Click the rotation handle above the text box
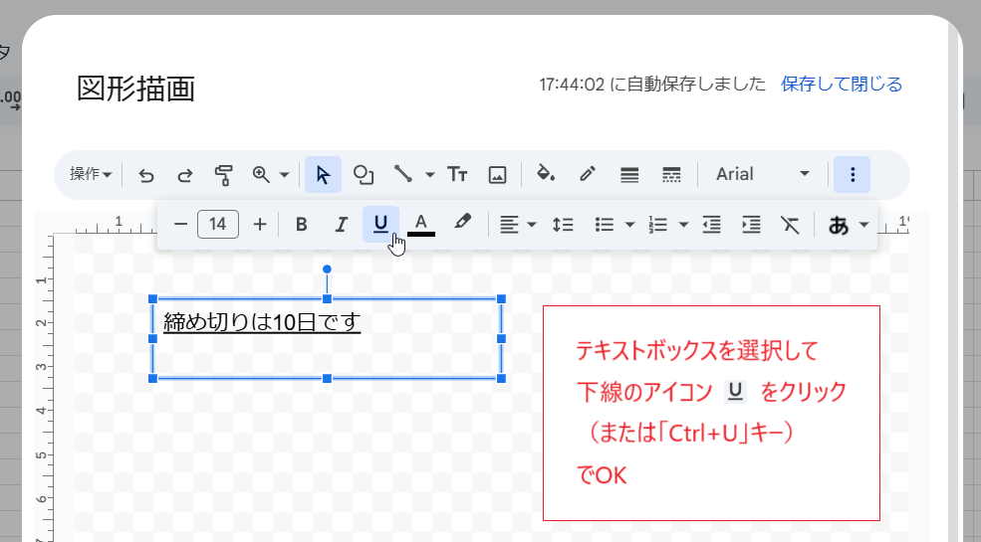The width and height of the screenshot is (981, 542). coord(327,270)
